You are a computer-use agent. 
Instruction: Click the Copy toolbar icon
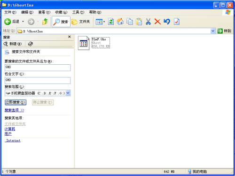click(x=130, y=22)
